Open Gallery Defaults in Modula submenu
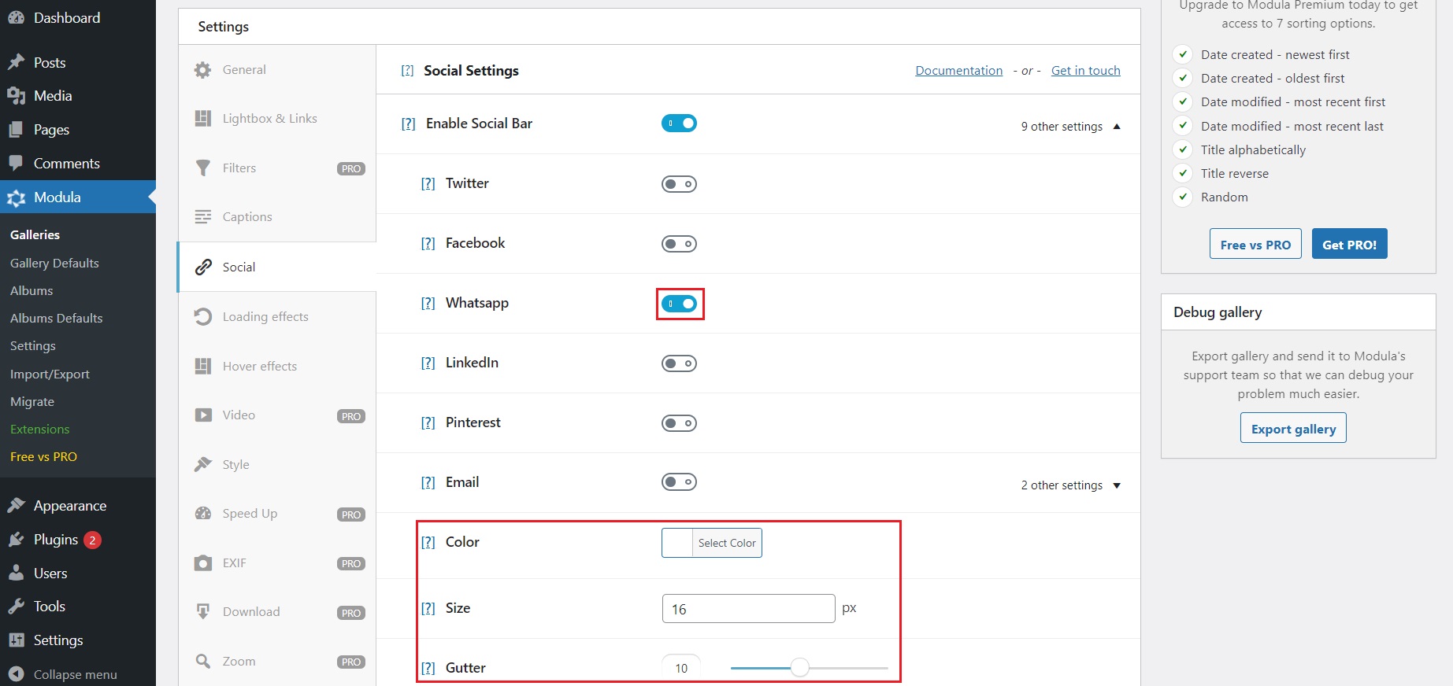This screenshot has width=1453, height=686. [54, 264]
